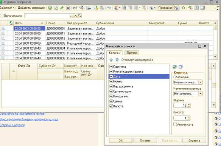Click the manual correction column header icon

[11, 23]
